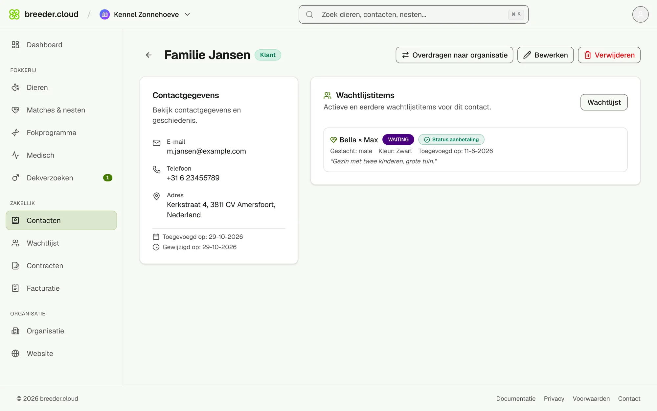Open the user profile avatar
Image resolution: width=657 pixels, height=411 pixels.
tap(640, 14)
